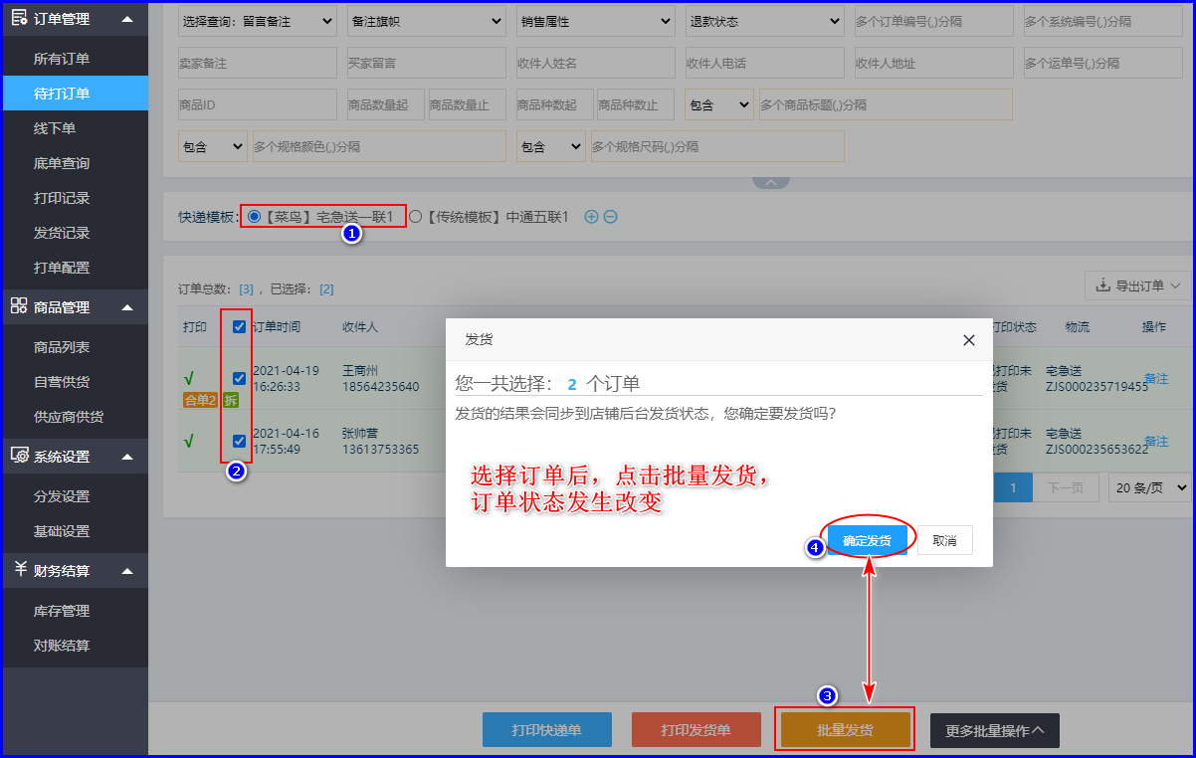Go to 商品列表 in the sidebar

click(x=62, y=347)
